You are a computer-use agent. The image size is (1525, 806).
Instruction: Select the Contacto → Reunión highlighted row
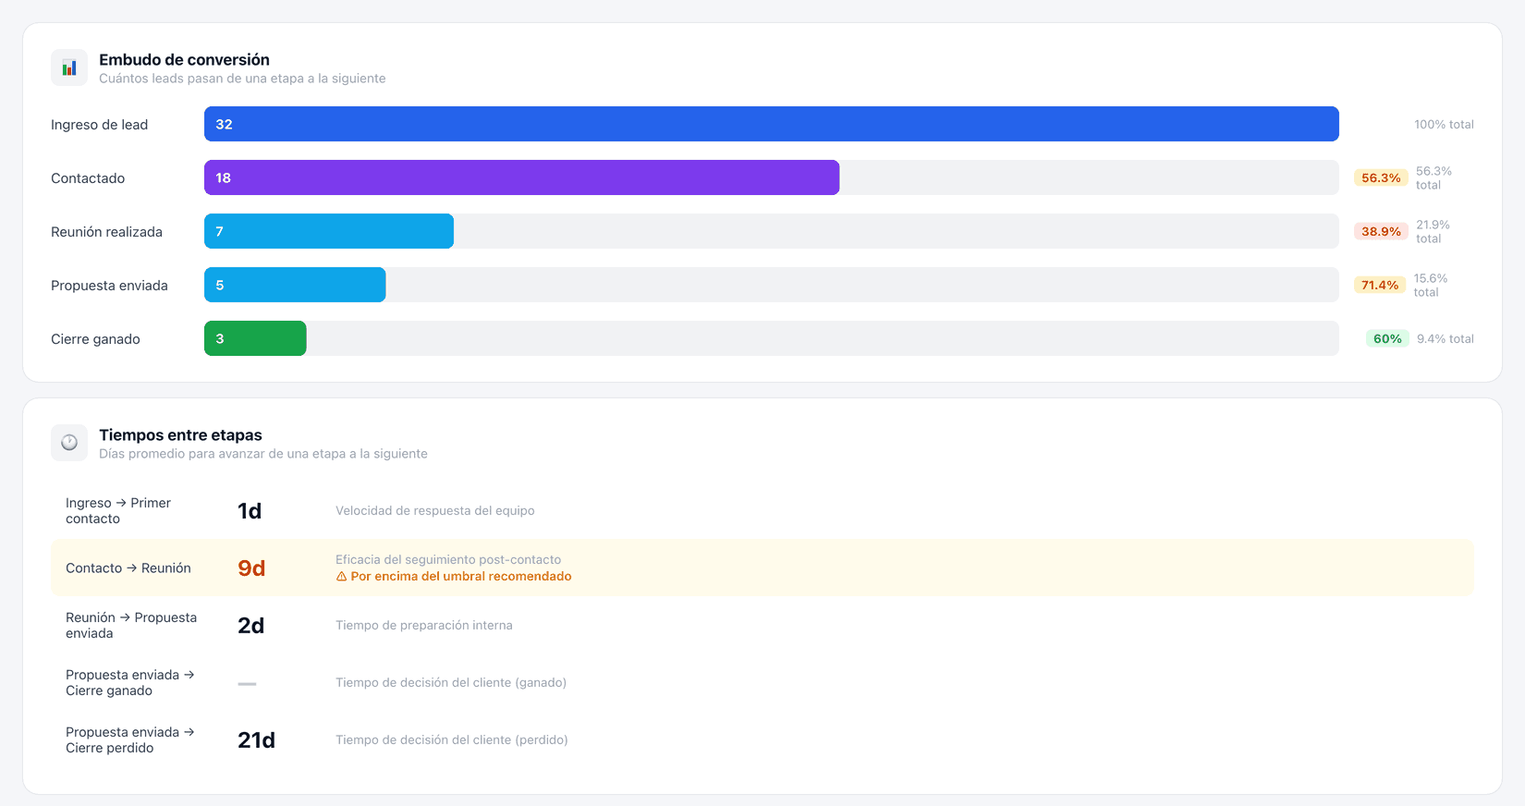[x=762, y=568]
